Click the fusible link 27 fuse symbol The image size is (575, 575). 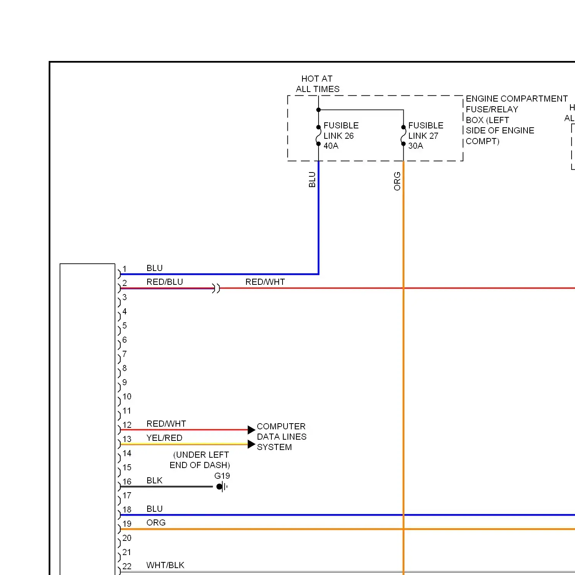[x=403, y=136]
